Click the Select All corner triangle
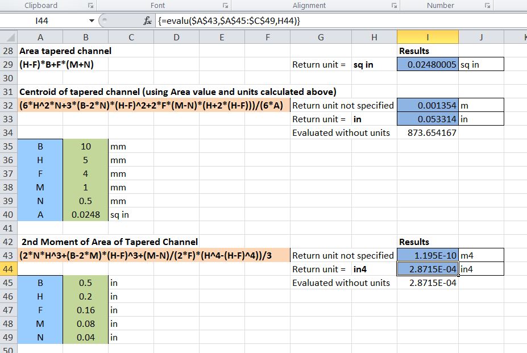 pyautogui.click(x=9, y=38)
